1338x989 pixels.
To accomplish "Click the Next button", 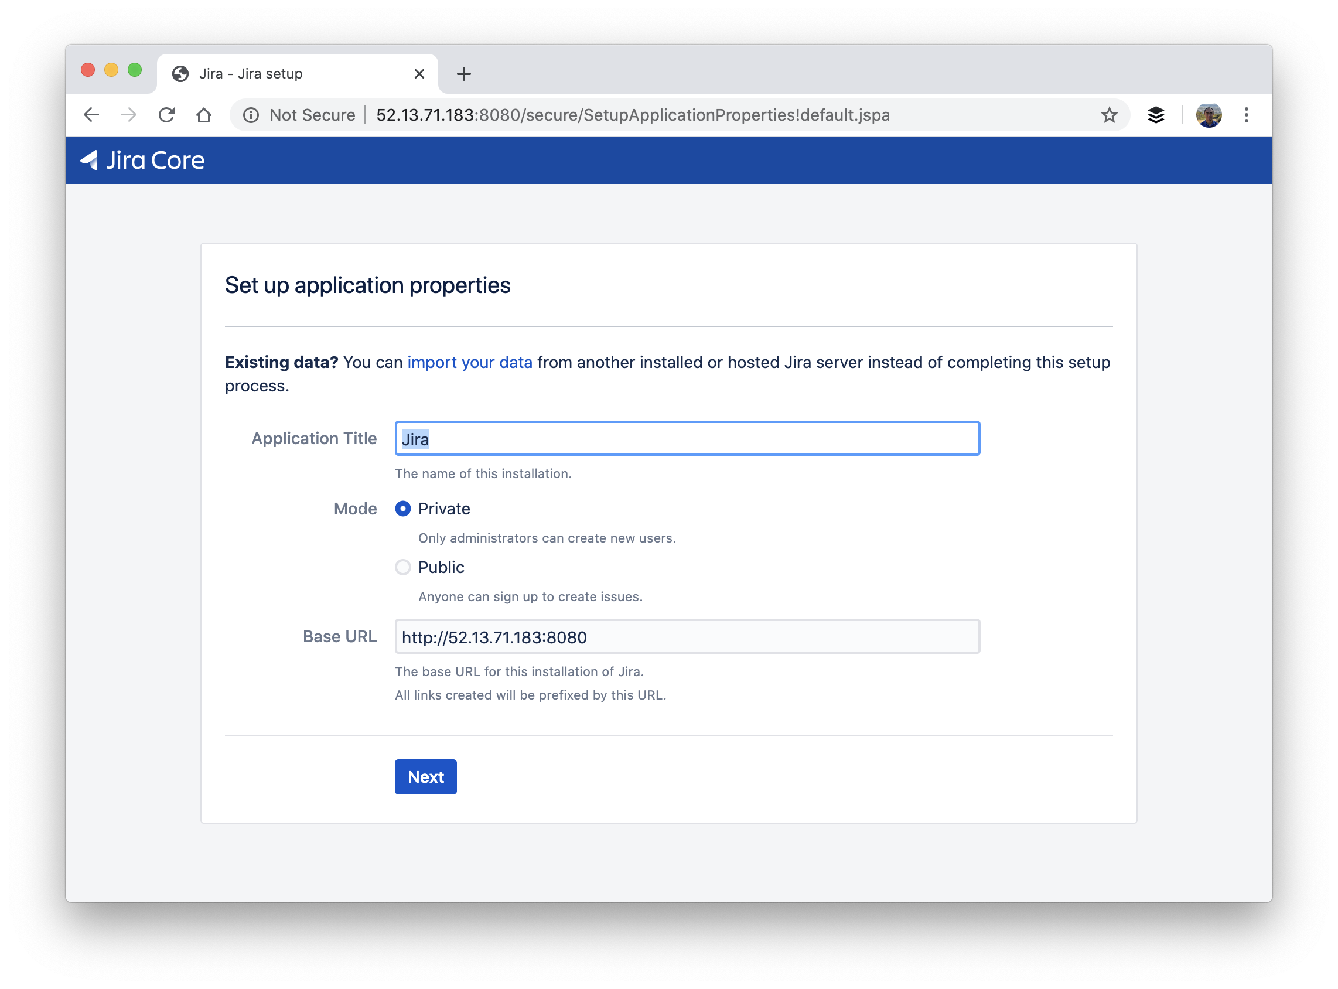I will [x=426, y=777].
